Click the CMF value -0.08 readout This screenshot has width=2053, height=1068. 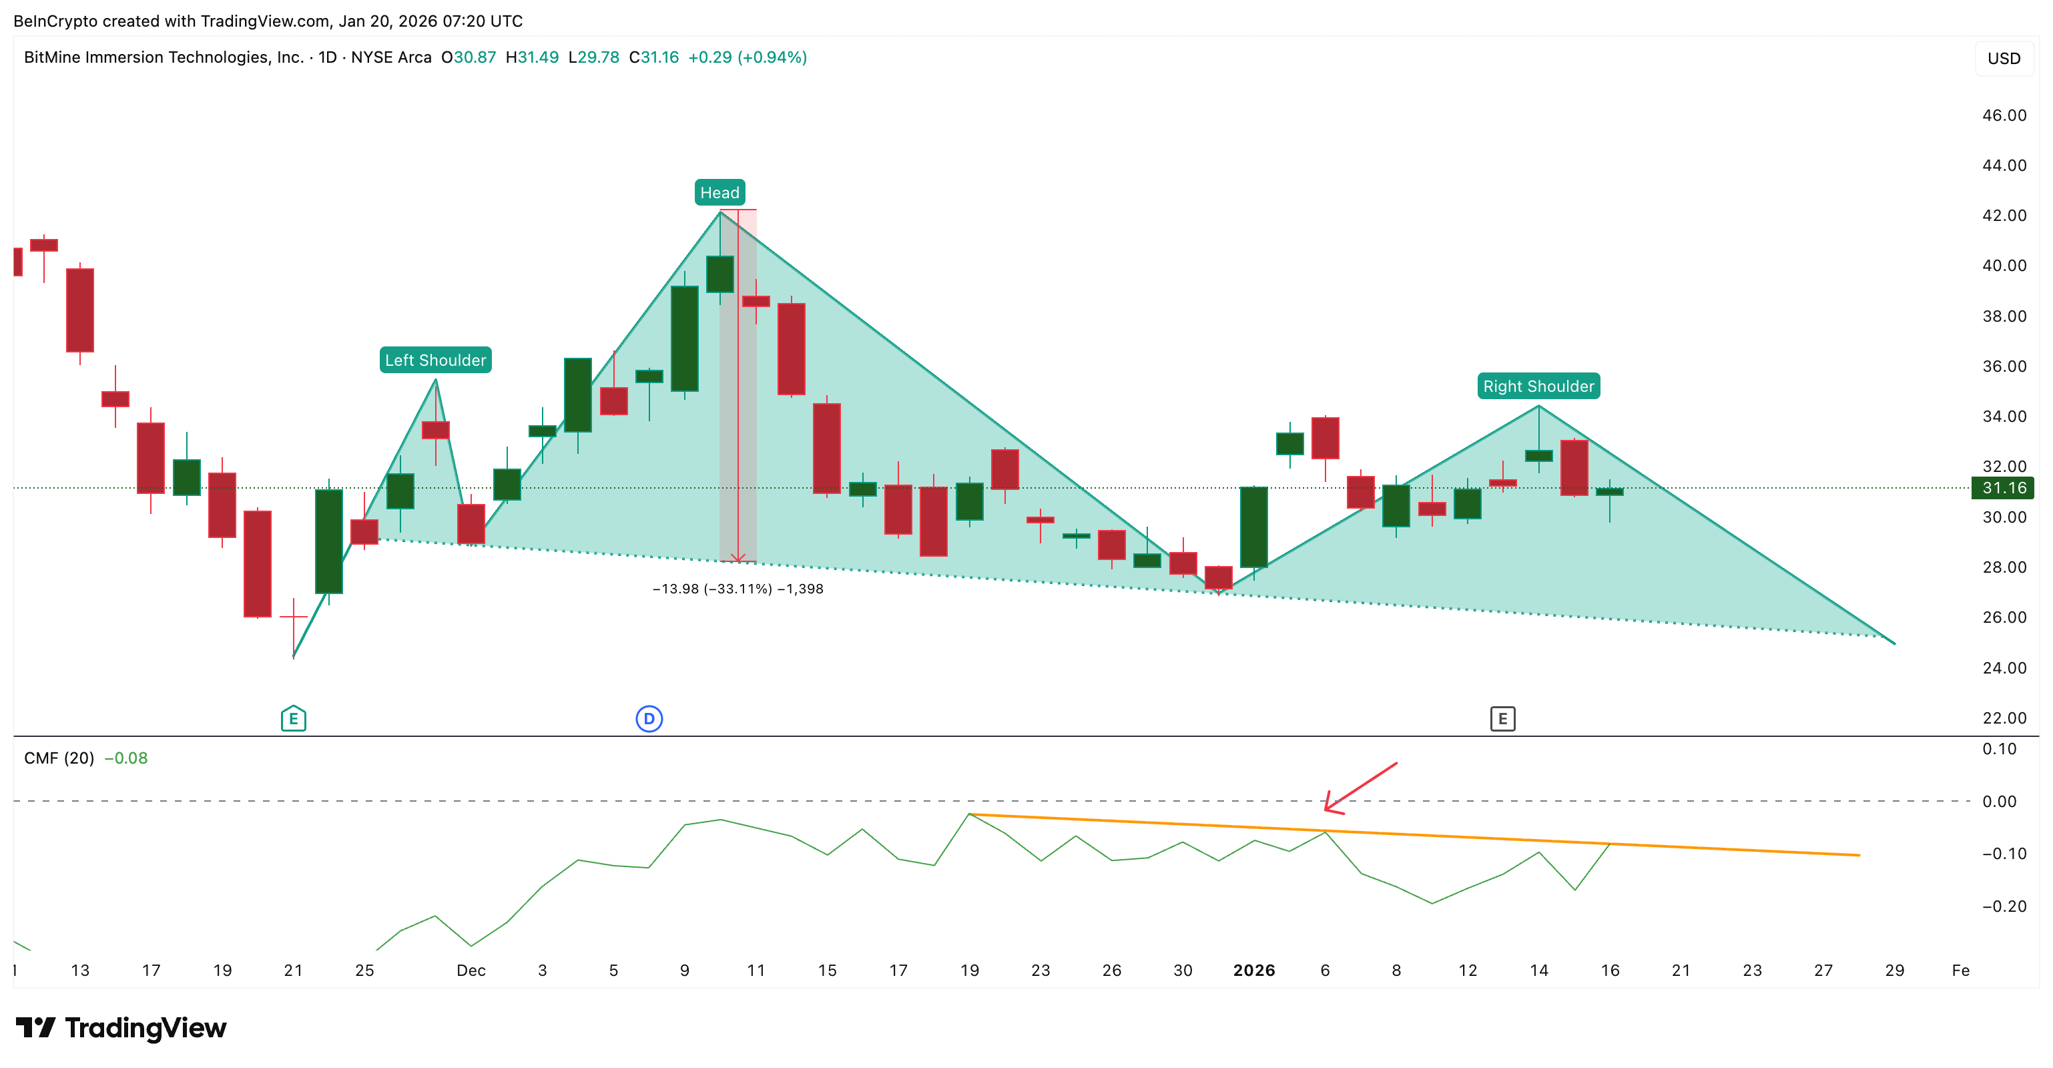[x=126, y=758]
